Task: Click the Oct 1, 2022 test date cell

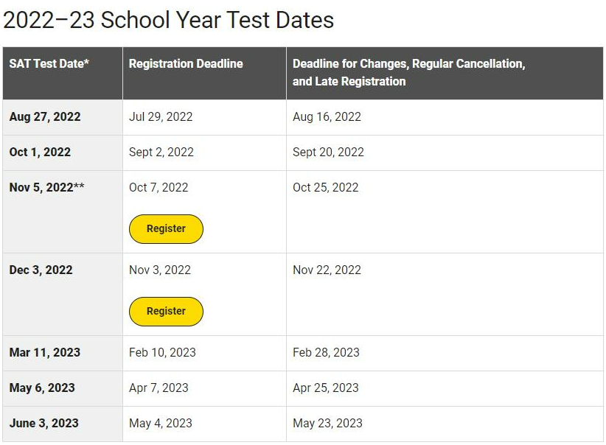Action: pyautogui.click(x=40, y=153)
